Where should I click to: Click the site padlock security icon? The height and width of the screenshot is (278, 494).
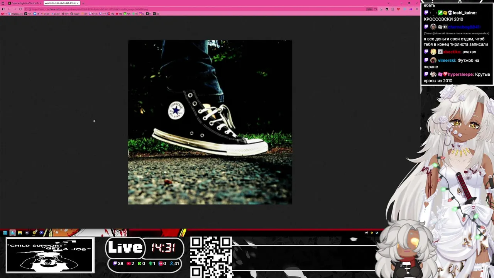point(30,9)
